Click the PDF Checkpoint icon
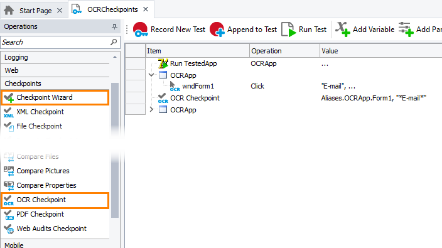 (9, 215)
